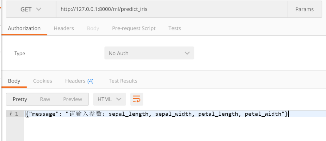Switch to Pretty response view
The width and height of the screenshot is (326, 141).
pyautogui.click(x=20, y=99)
